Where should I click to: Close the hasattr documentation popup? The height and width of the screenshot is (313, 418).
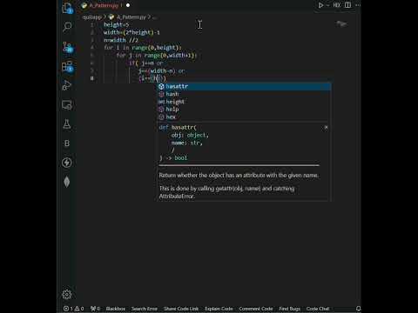(x=326, y=127)
